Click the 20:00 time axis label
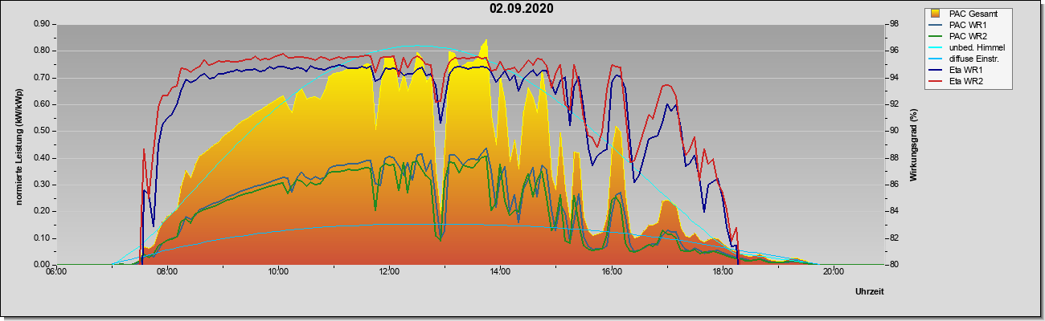1045x321 pixels. 833,271
